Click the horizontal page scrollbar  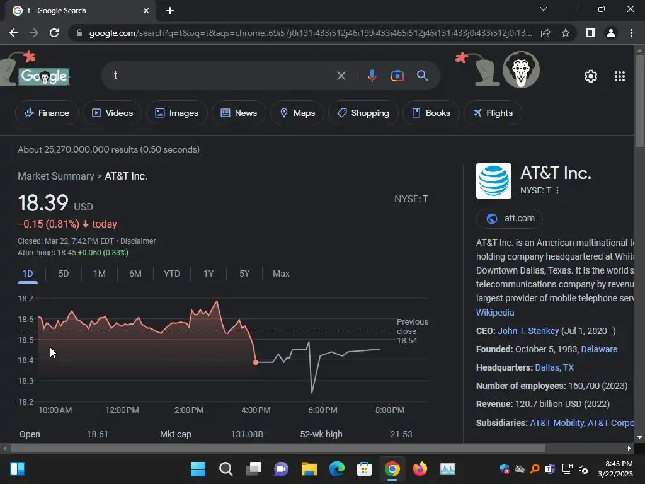click(278, 448)
